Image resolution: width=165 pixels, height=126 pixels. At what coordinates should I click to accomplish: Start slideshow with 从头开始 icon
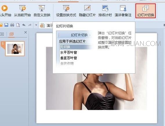pos(5,11)
